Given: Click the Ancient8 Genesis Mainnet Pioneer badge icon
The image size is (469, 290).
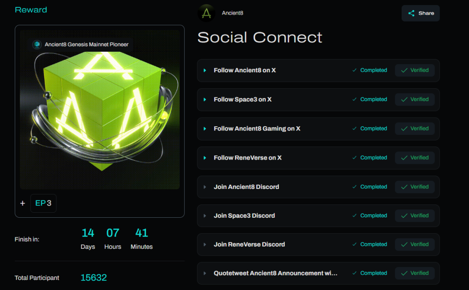Looking at the screenshot, I should tap(37, 44).
